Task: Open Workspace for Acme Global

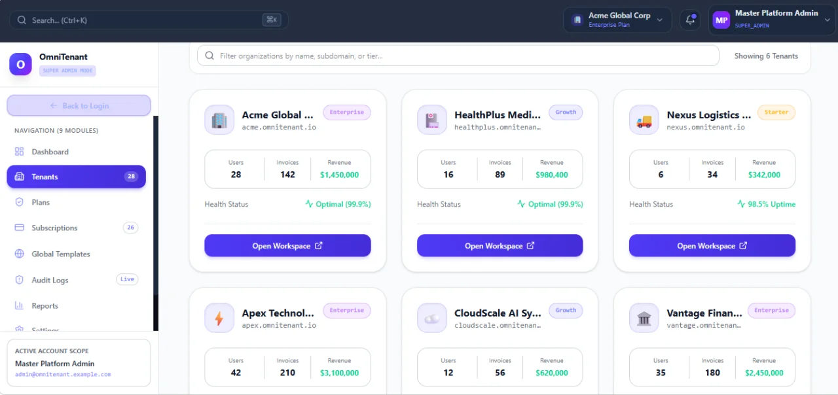Action: [287, 246]
